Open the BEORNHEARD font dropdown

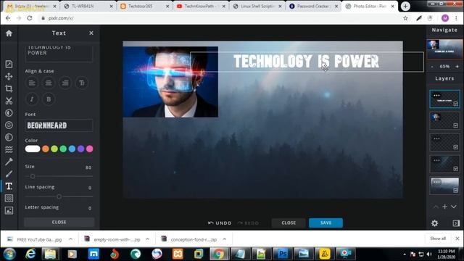[59, 125]
